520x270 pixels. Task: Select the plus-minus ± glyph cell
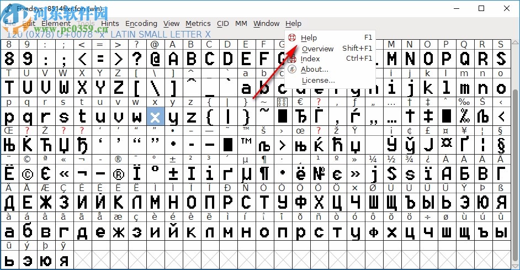pos(173,174)
